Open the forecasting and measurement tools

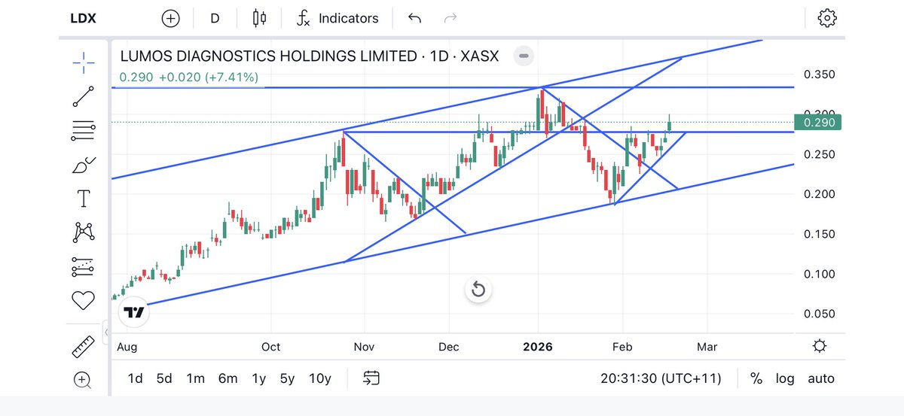pyautogui.click(x=84, y=266)
